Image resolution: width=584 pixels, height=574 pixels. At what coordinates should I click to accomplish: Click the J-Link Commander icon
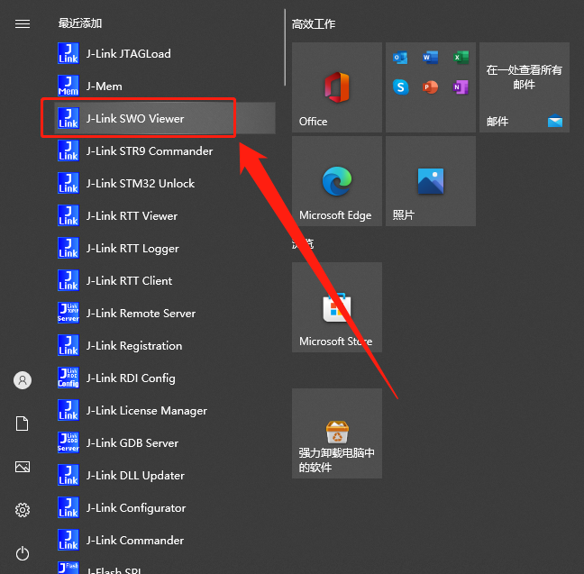click(x=68, y=540)
